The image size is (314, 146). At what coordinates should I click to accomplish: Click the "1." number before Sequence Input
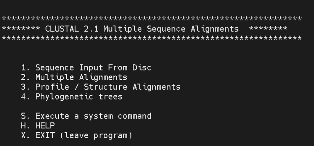[26, 68]
